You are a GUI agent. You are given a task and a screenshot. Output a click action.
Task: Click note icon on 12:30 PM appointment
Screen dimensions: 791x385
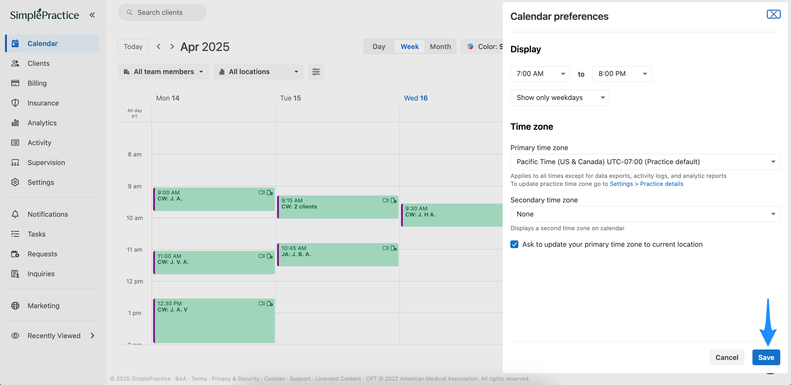coord(270,303)
